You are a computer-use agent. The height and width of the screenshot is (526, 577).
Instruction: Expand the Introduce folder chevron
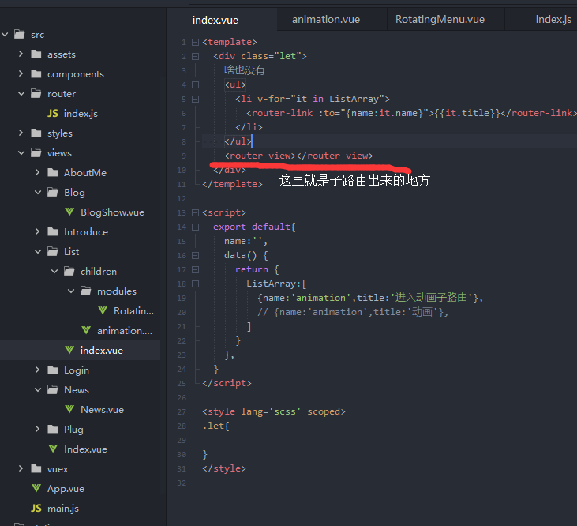click(x=38, y=232)
